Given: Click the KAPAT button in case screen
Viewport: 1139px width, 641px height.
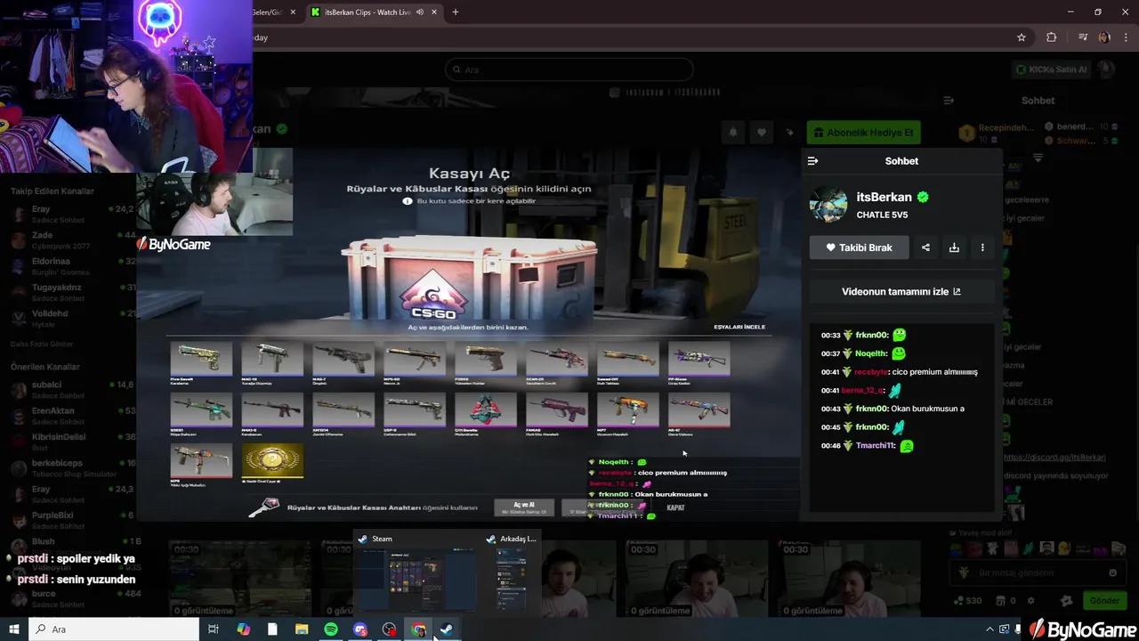Looking at the screenshot, I should click(675, 507).
